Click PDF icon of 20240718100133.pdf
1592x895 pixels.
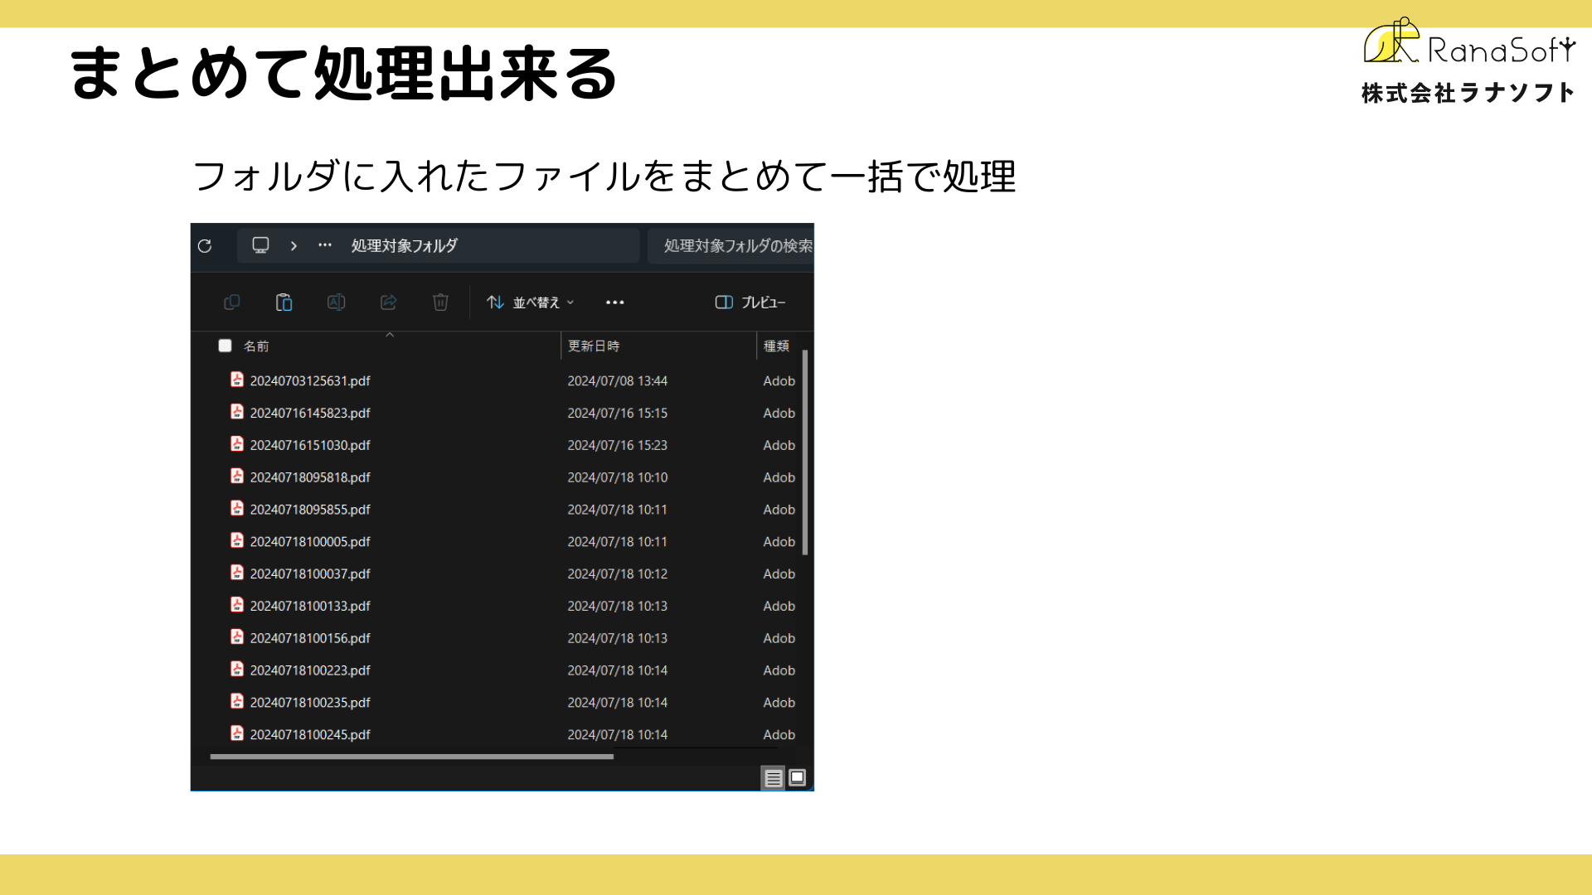(x=237, y=605)
